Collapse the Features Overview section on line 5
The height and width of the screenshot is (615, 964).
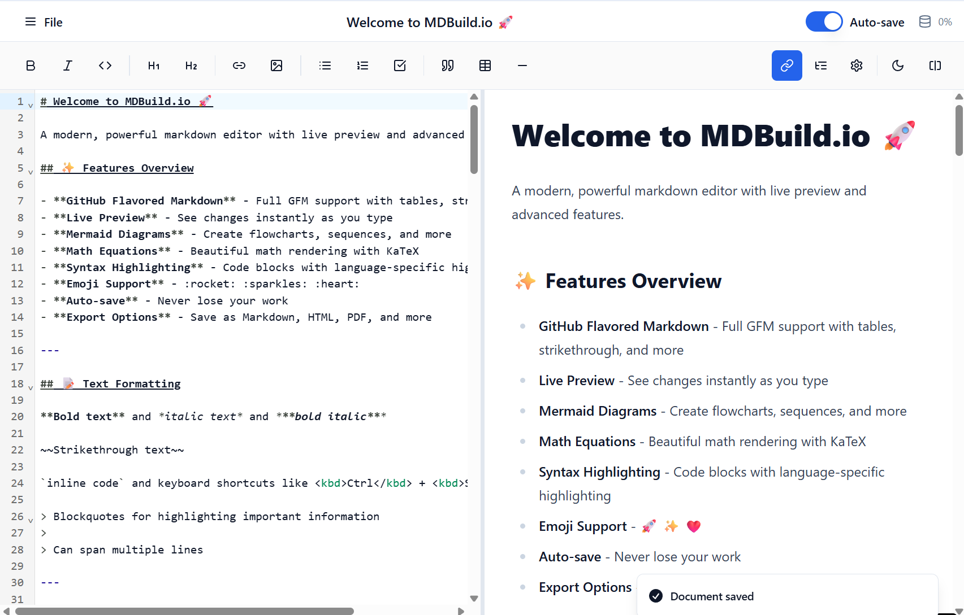[29, 171]
